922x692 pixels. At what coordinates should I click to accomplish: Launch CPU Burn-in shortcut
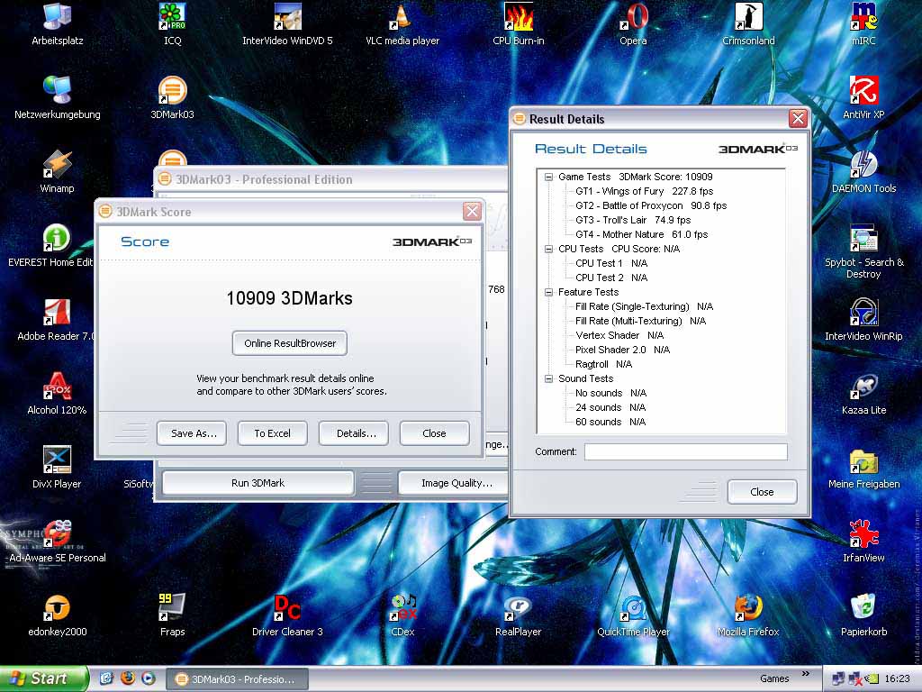click(x=518, y=23)
